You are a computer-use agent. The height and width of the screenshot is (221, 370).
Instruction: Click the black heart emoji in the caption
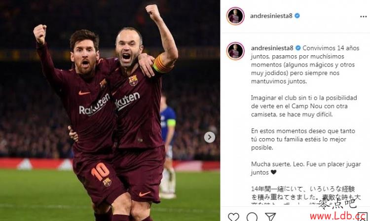[x=273, y=172]
